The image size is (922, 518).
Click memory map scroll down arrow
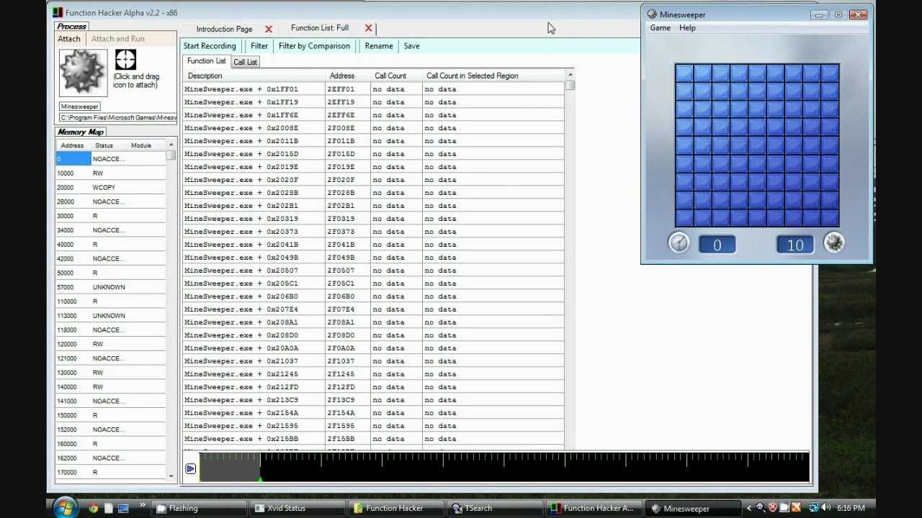pos(171,476)
